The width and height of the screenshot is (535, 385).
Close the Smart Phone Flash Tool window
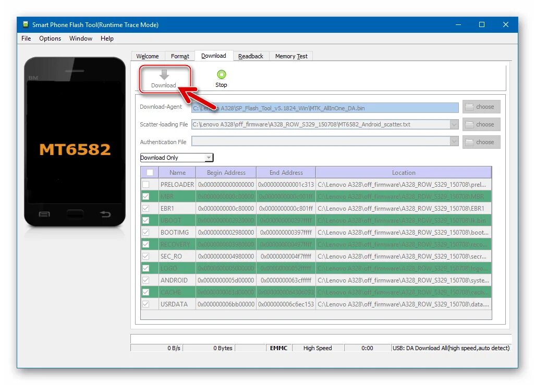coord(506,24)
